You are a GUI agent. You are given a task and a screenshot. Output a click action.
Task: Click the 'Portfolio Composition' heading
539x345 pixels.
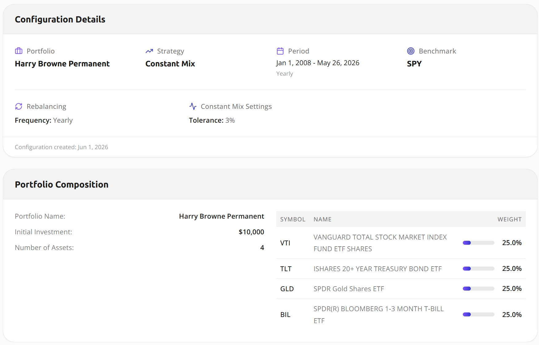point(62,184)
